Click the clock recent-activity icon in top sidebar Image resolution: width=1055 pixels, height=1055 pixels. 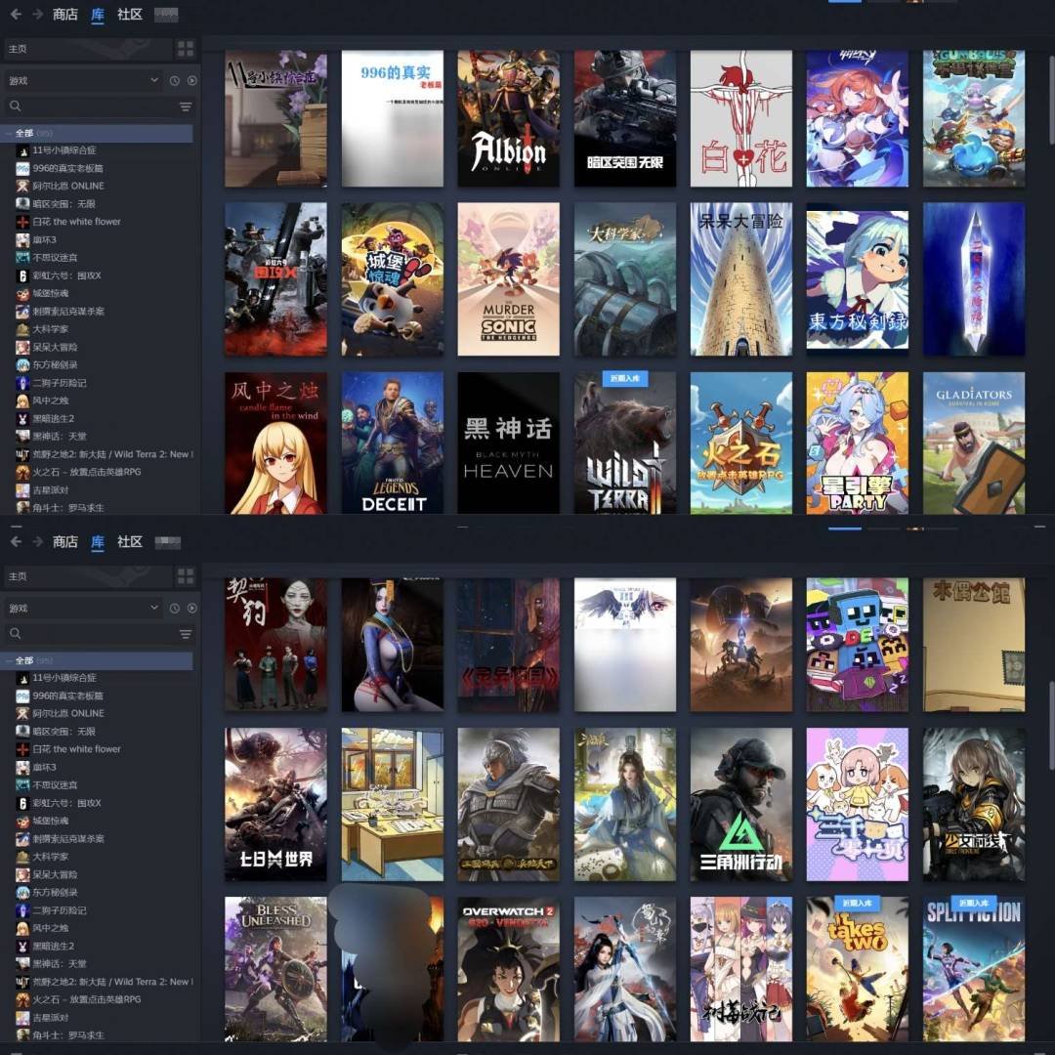175,81
